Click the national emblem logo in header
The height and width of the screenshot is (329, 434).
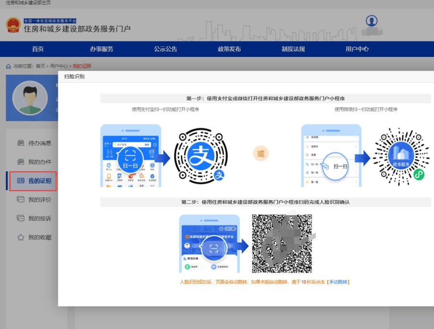pyautogui.click(x=13, y=25)
